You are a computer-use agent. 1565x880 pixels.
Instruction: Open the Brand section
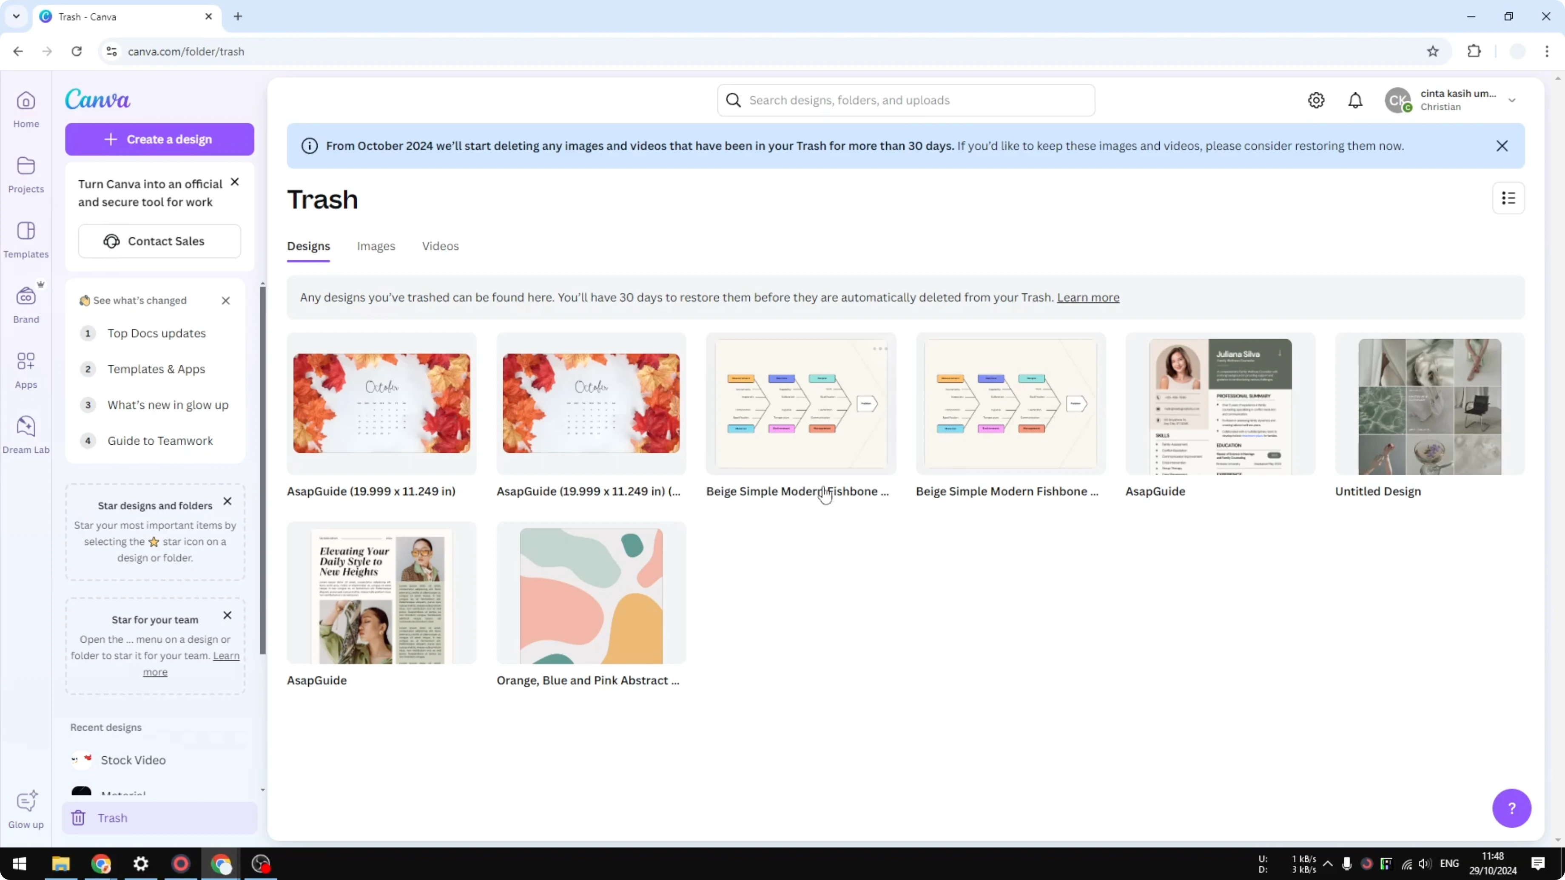coord(26,304)
